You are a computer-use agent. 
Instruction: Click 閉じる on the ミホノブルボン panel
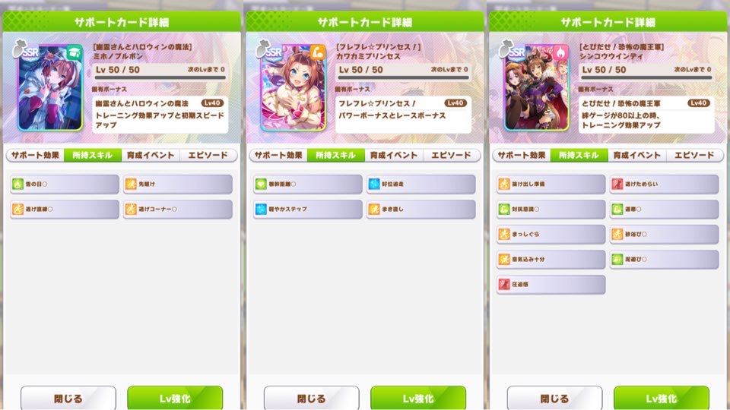pos(68,398)
